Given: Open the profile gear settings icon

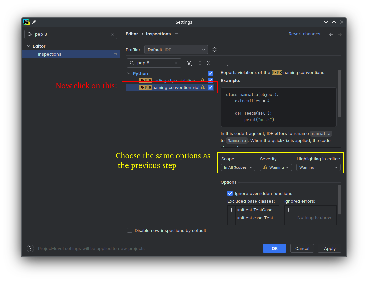Looking at the screenshot, I should [215, 50].
